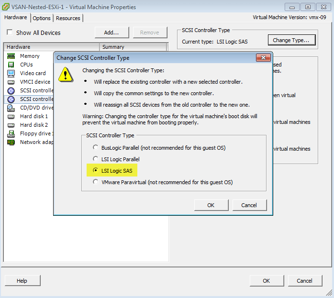The width and height of the screenshot is (334, 298).
Task: Switch to the Hardware tab
Action: click(x=16, y=17)
